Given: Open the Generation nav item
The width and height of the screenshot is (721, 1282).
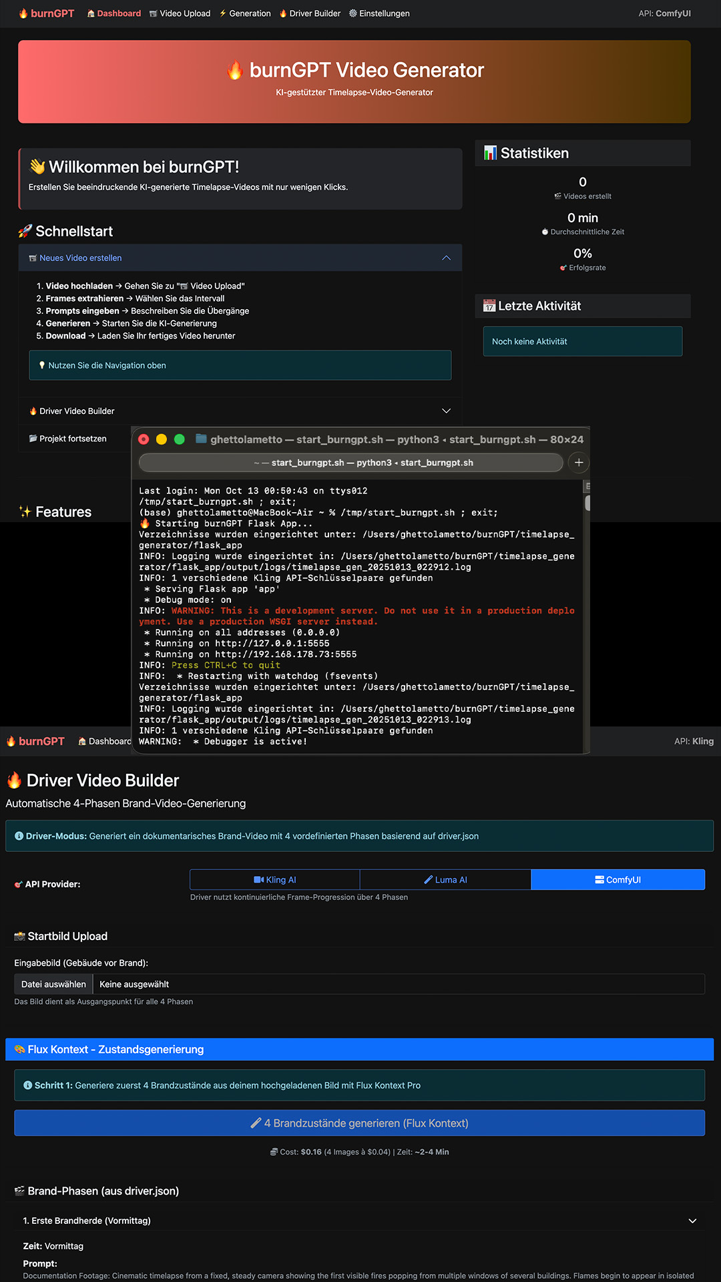Looking at the screenshot, I should click(x=245, y=13).
